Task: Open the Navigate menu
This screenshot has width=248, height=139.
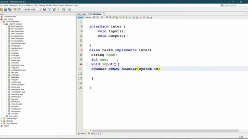Action: click(13, 5)
